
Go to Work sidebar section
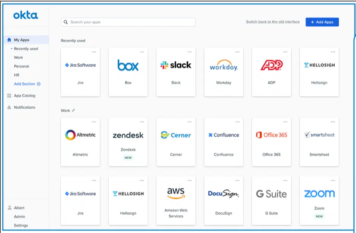pos(18,57)
